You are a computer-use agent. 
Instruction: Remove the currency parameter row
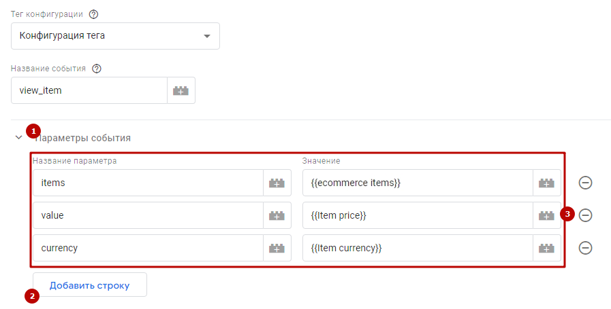click(x=585, y=248)
